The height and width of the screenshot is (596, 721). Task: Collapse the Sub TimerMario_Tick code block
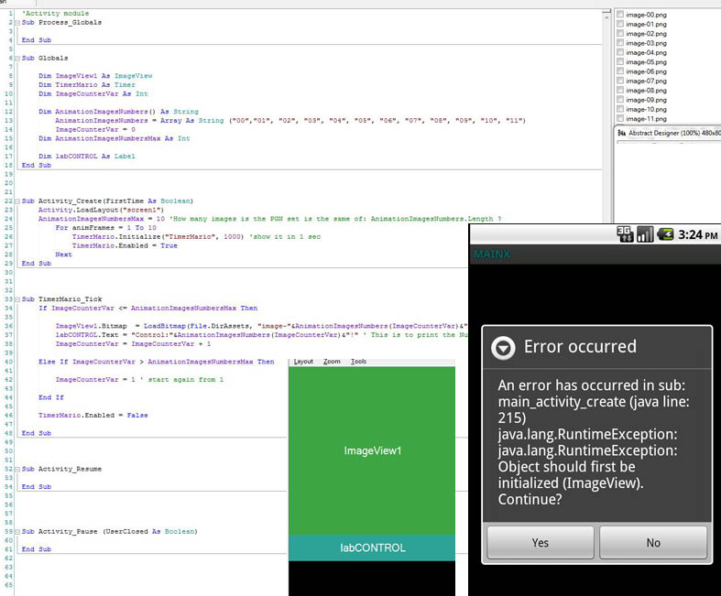pos(17,299)
